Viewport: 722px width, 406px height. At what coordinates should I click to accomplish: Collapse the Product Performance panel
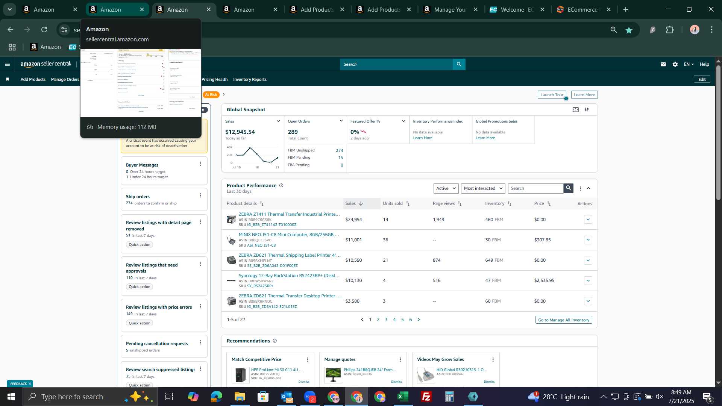589,189
